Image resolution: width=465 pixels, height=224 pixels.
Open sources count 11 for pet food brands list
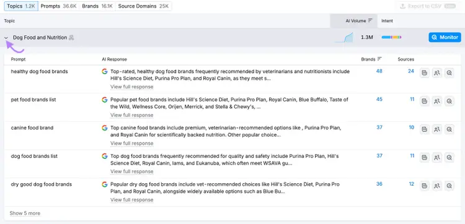coord(412,99)
